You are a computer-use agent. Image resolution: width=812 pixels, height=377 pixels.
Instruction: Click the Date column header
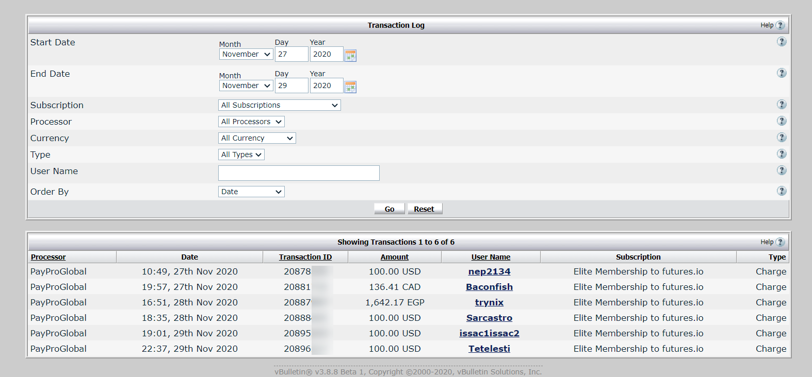(190, 257)
